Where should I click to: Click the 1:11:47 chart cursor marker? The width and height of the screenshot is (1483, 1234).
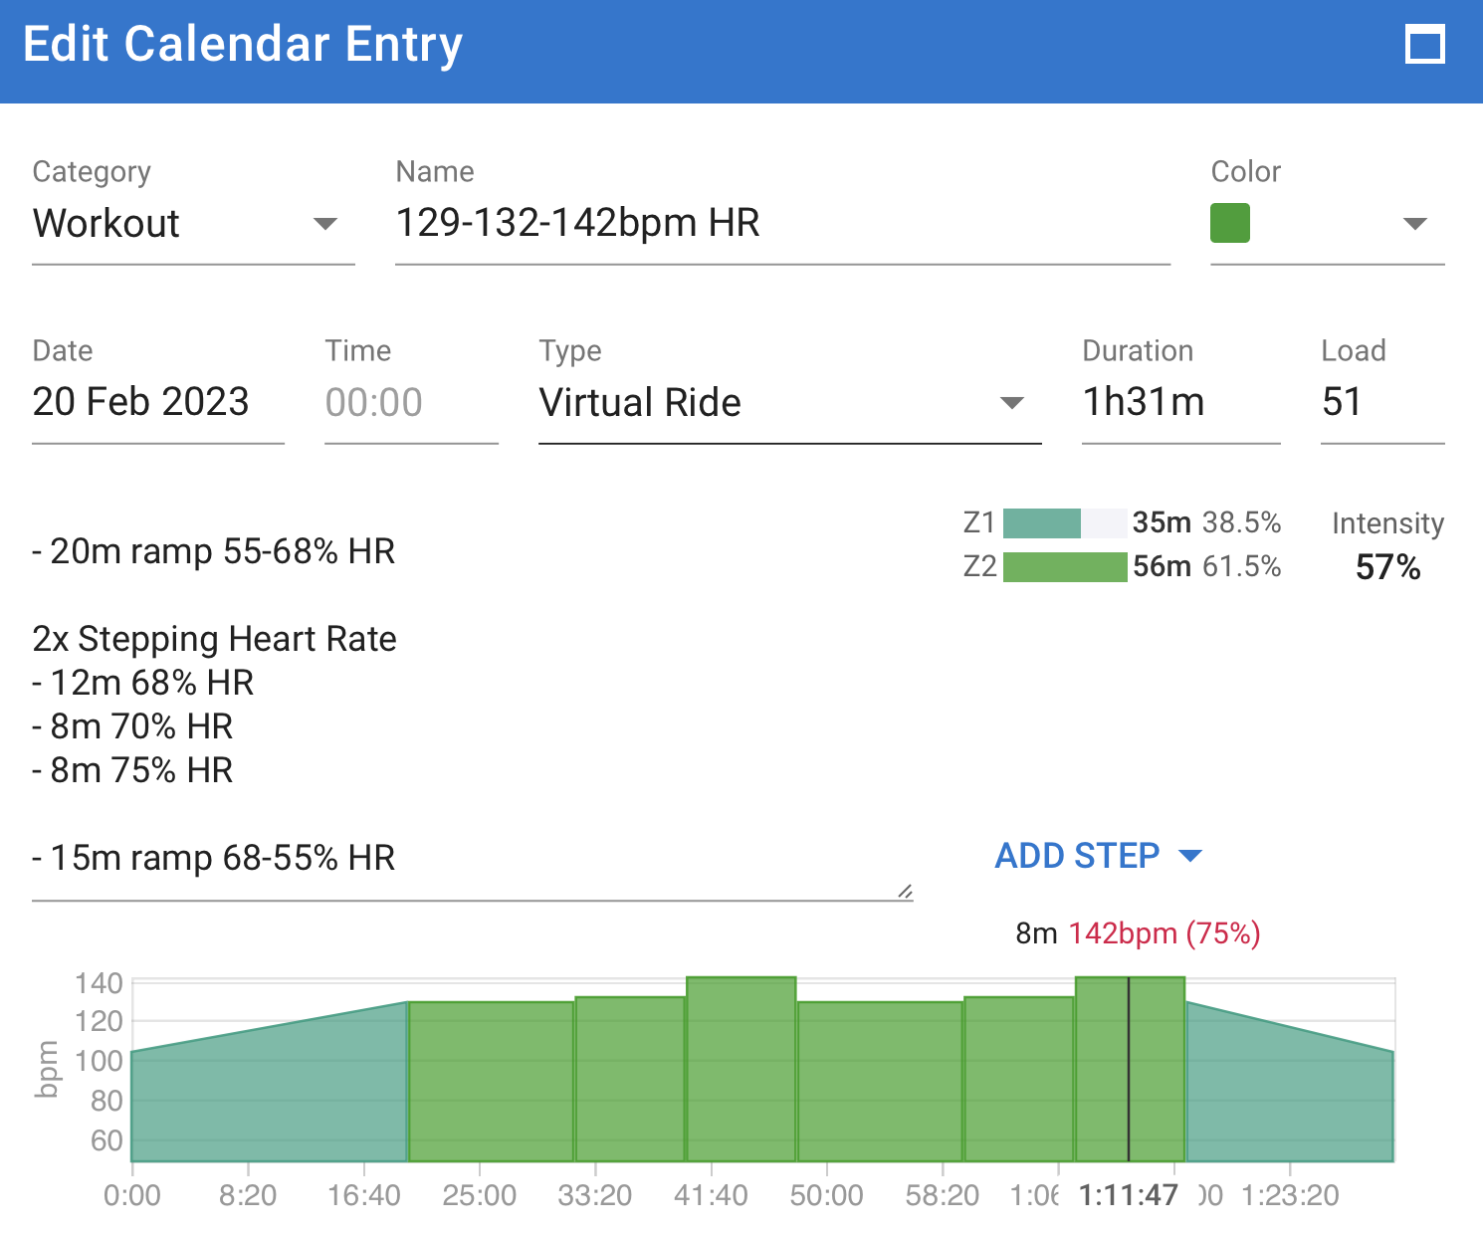1129,1195
